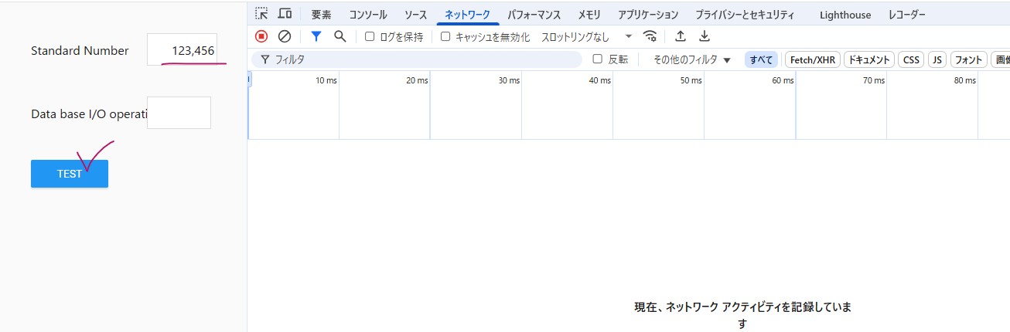This screenshot has height=332, width=1010.
Task: Open network conditions Wi-Fi icon
Action: tap(650, 36)
